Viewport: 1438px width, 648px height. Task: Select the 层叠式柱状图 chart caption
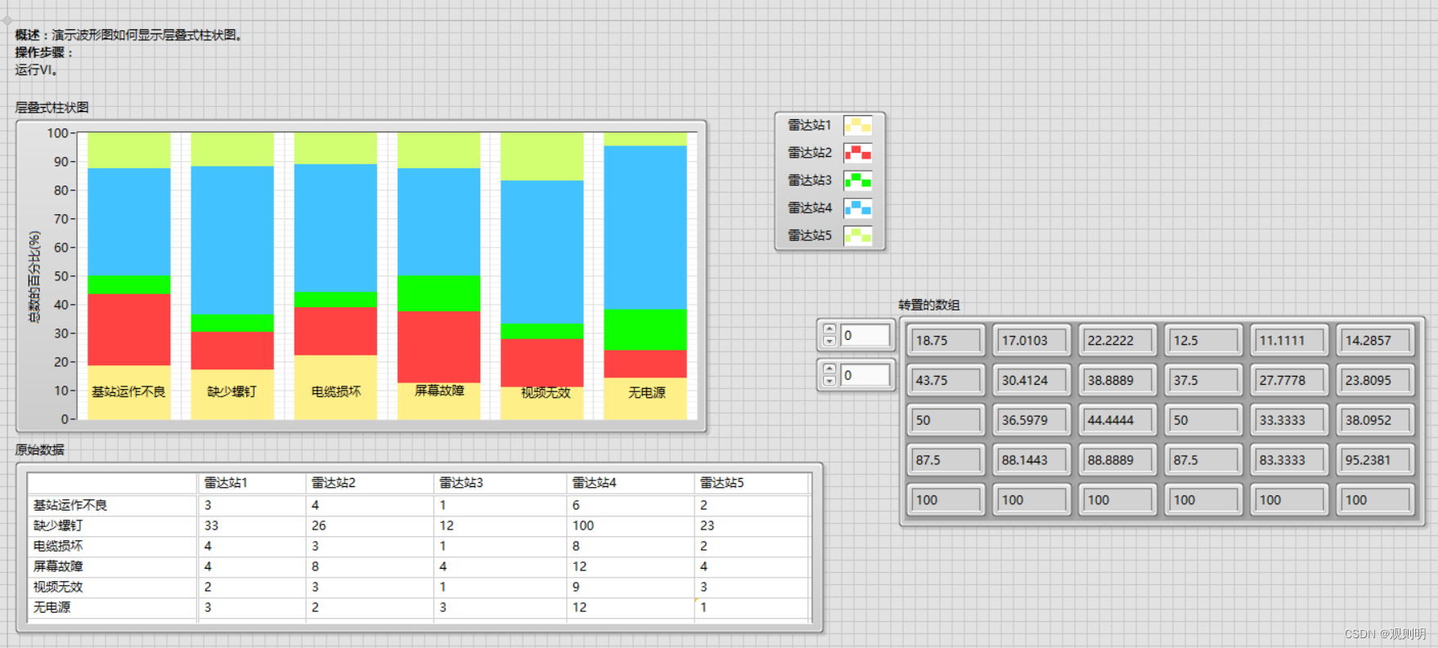pos(52,107)
